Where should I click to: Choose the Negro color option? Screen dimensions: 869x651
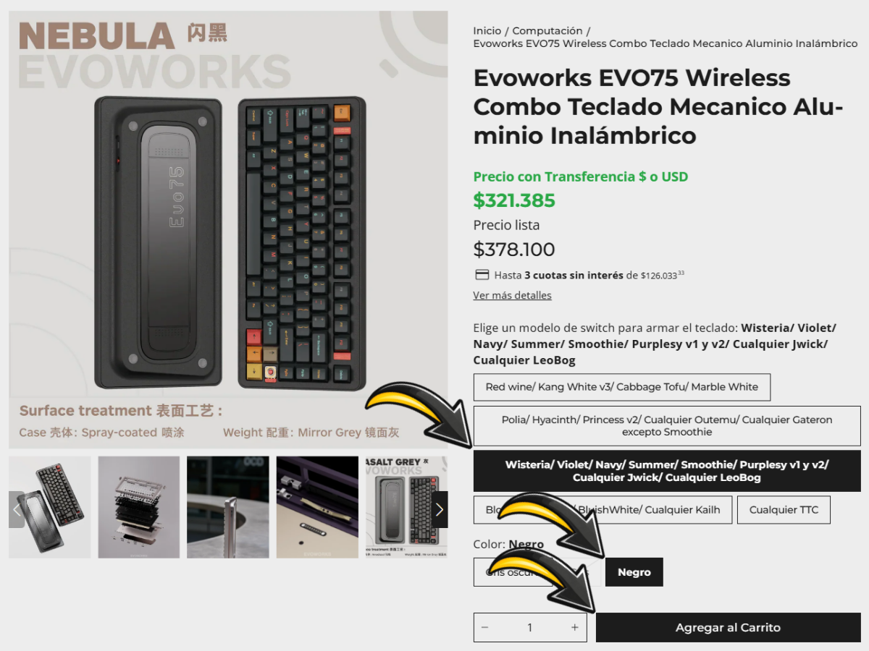click(x=634, y=572)
